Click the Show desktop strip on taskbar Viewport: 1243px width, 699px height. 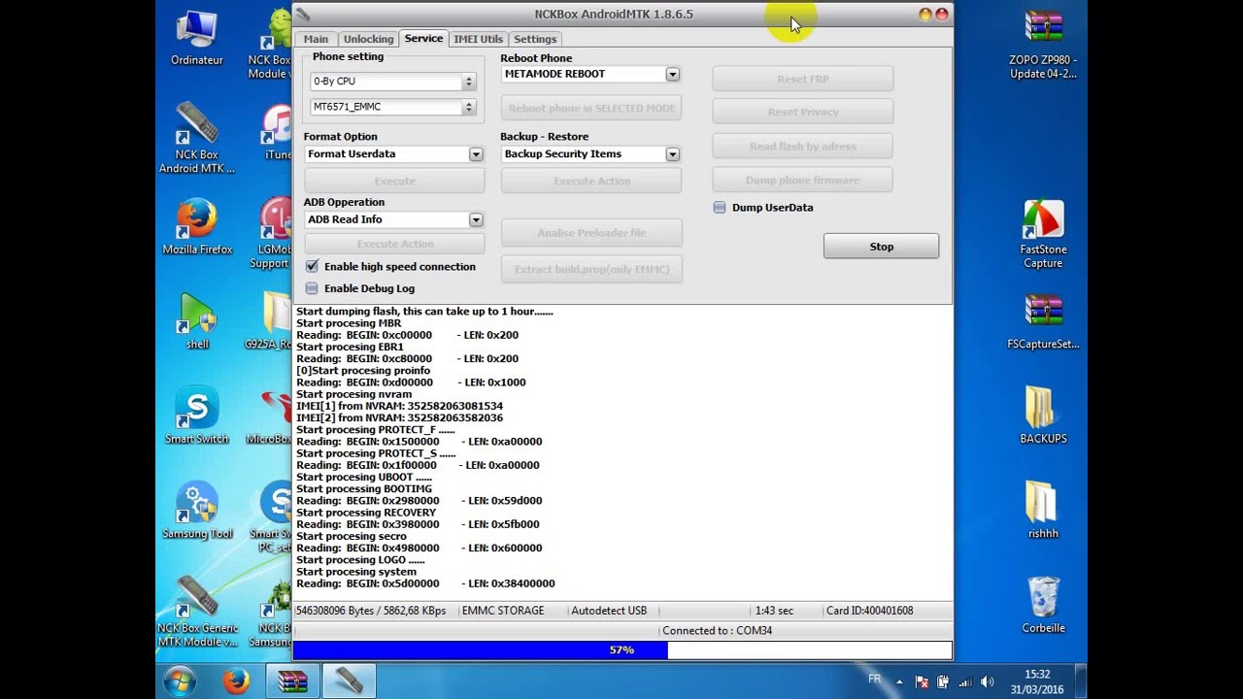tap(1081, 682)
